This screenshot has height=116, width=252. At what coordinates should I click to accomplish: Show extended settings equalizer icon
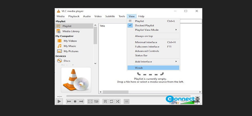click(x=96, y=101)
